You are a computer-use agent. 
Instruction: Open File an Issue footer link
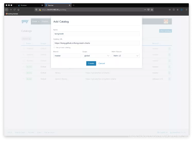coord(49,133)
